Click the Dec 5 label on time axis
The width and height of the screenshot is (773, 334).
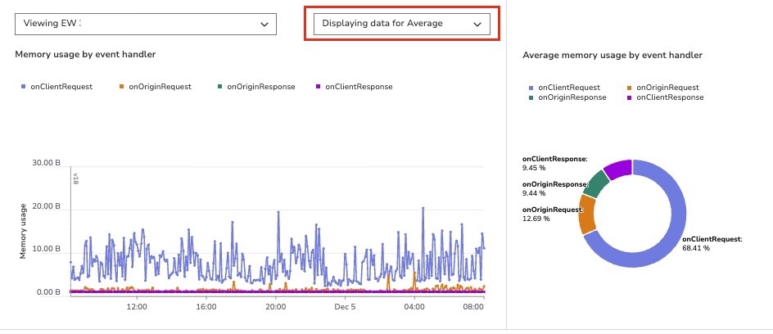coord(345,307)
